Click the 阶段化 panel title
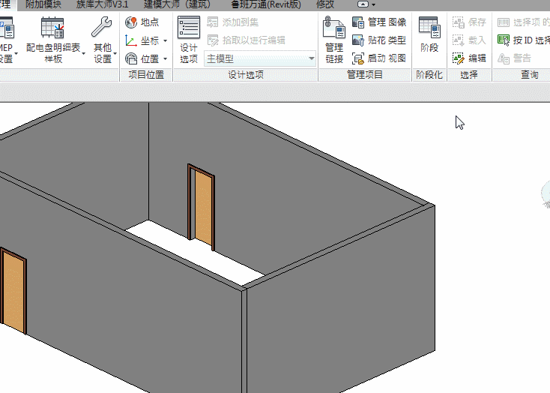550x393 pixels. click(x=429, y=75)
